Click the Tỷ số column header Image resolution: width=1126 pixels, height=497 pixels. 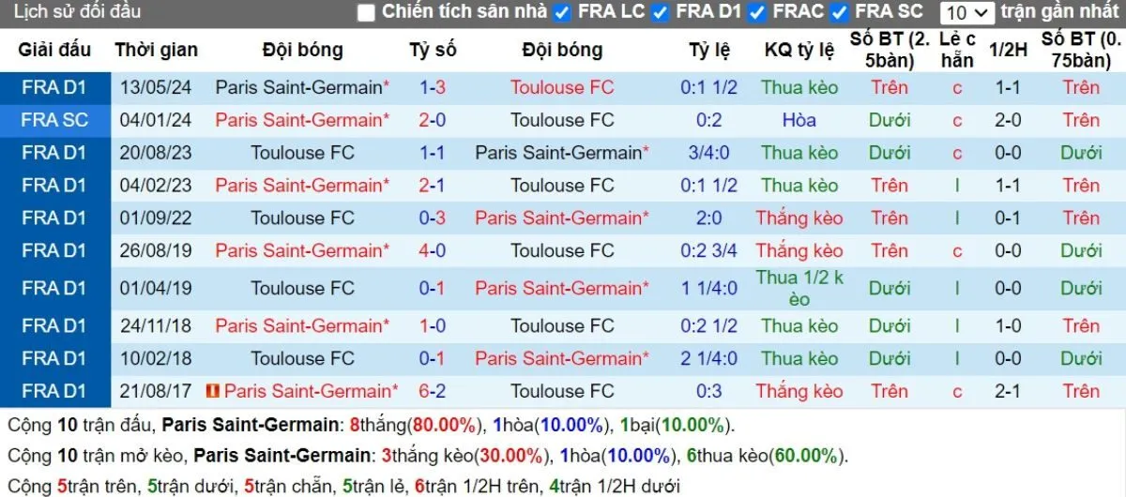tap(433, 50)
